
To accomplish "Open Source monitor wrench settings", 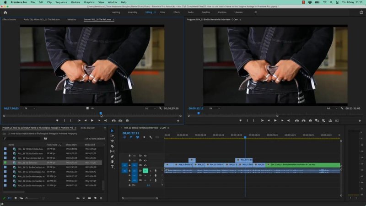I will coord(161,108).
